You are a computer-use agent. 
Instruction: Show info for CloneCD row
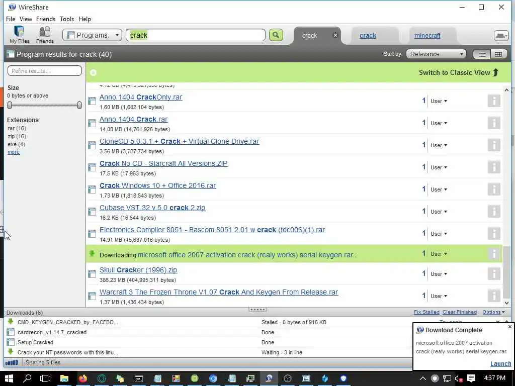click(x=494, y=145)
